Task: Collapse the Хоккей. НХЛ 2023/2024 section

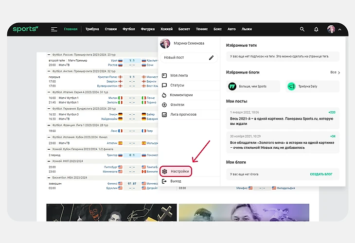Action: 49,161
